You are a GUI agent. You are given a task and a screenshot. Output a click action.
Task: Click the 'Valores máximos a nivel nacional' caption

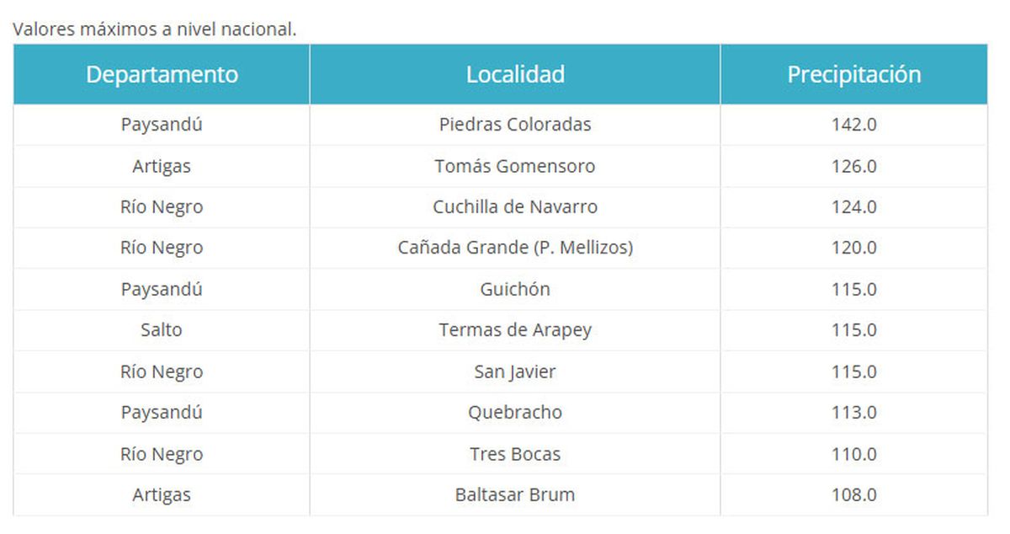point(155,29)
